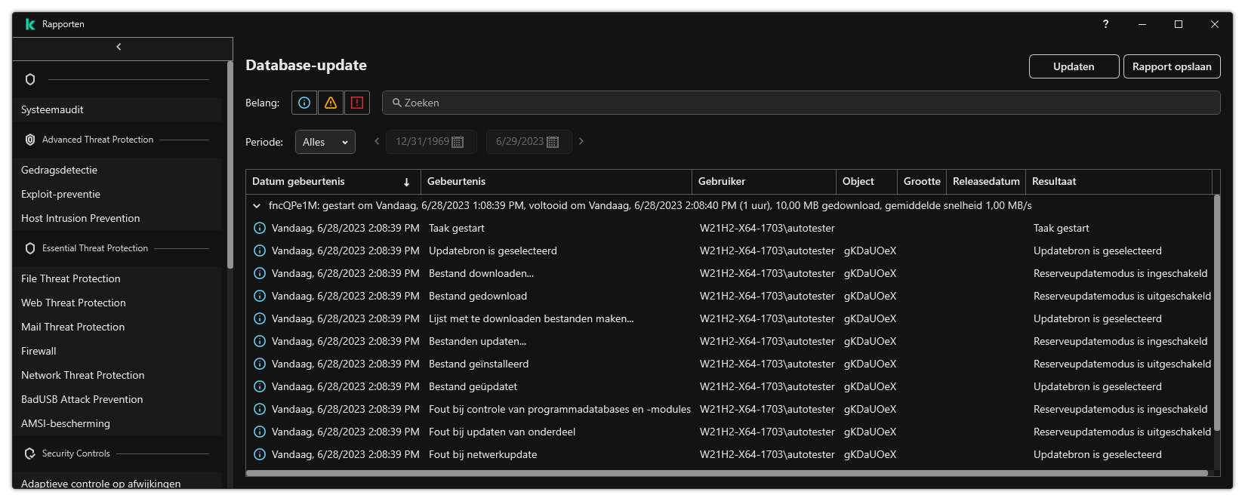This screenshot has width=1245, height=501.
Task: Open Systeemaudit report in sidebar
Action: coord(53,109)
